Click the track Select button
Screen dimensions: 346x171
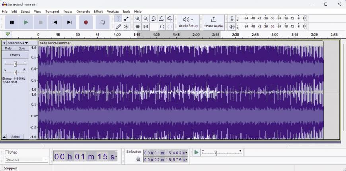[x=16, y=137]
